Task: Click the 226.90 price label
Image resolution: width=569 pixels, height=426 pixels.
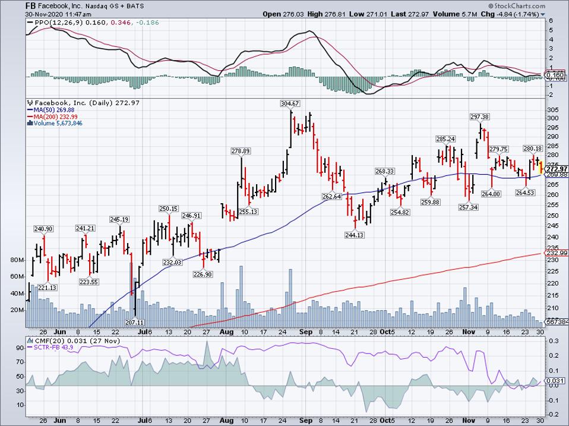Action: click(x=203, y=274)
